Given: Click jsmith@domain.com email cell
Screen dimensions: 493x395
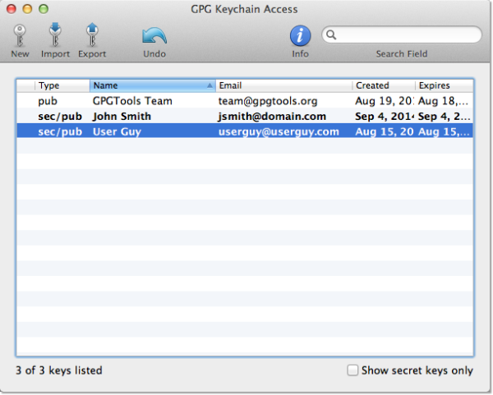Looking at the screenshot, I should coord(272,117).
